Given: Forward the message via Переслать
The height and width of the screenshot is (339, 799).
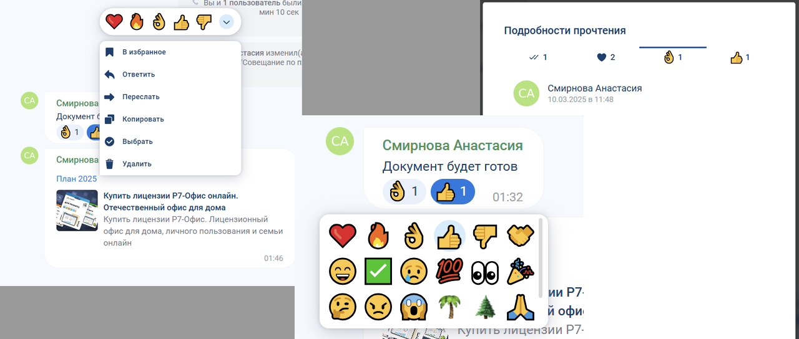Looking at the screenshot, I should pyautogui.click(x=140, y=97).
